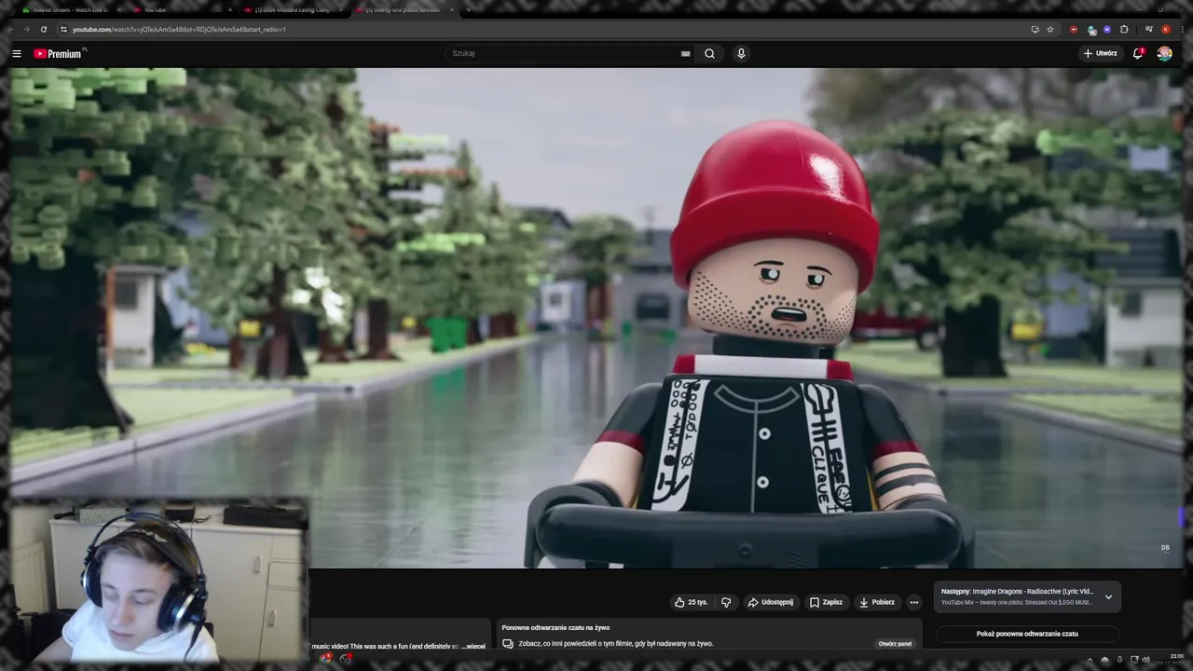This screenshot has width=1193, height=671.
Task: Open the YouTube hamburger guide menu
Action: click(16, 53)
